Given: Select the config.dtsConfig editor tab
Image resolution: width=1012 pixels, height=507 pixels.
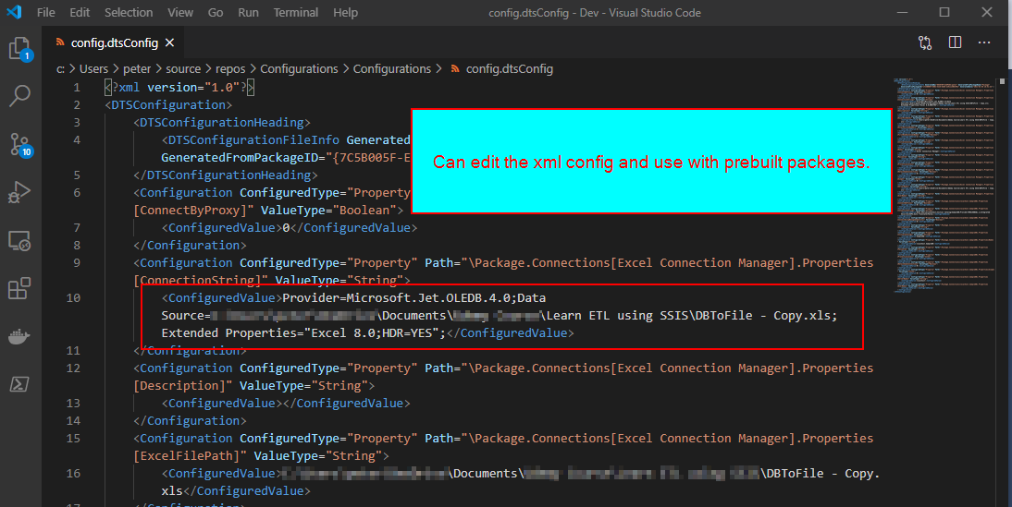Looking at the screenshot, I should (x=114, y=42).
